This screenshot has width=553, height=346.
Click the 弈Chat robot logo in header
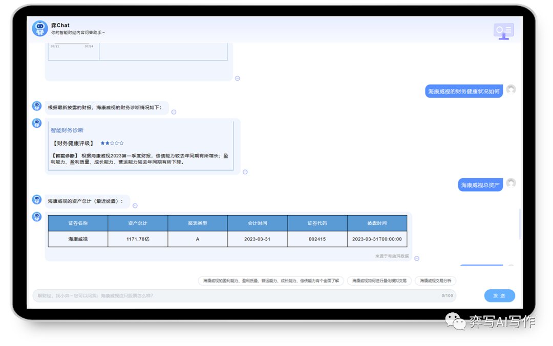click(40, 29)
